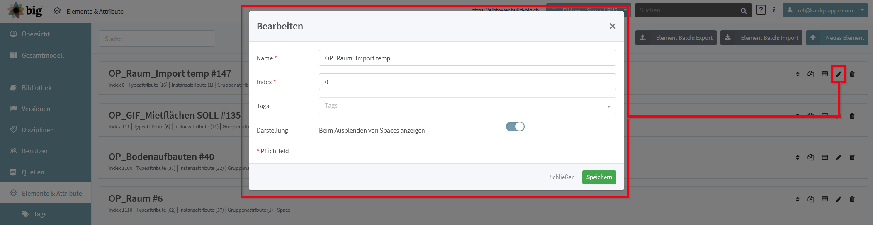873x225 pixels.
Task: Click trash icon for OP_Raum #6
Action: point(852,199)
